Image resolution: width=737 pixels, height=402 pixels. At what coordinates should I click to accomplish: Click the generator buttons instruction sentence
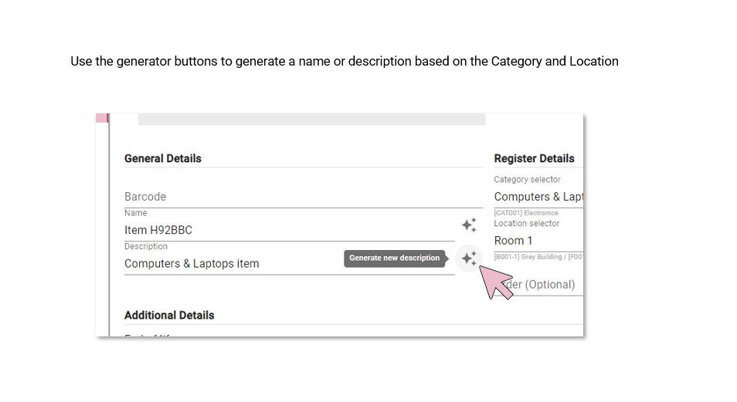tap(345, 62)
